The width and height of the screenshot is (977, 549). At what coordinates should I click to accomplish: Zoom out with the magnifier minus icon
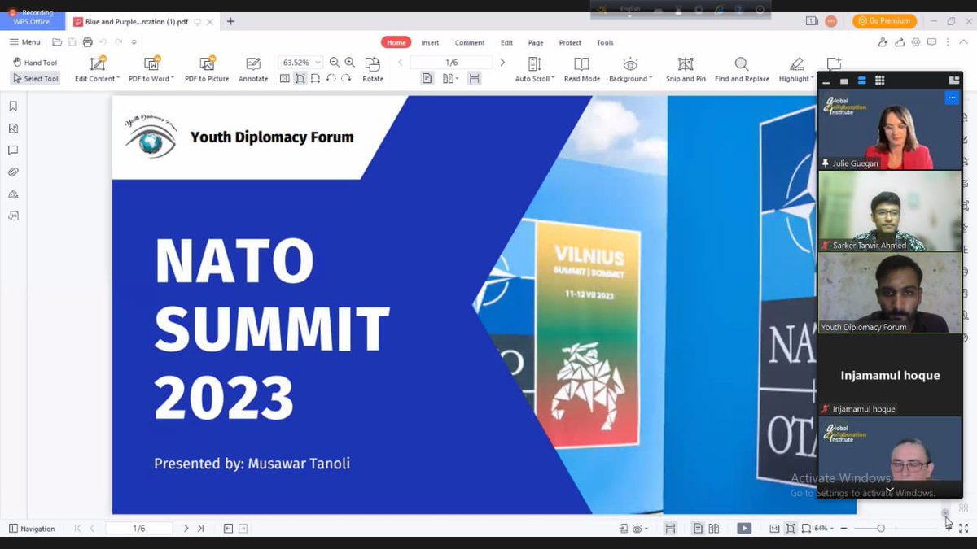[335, 63]
